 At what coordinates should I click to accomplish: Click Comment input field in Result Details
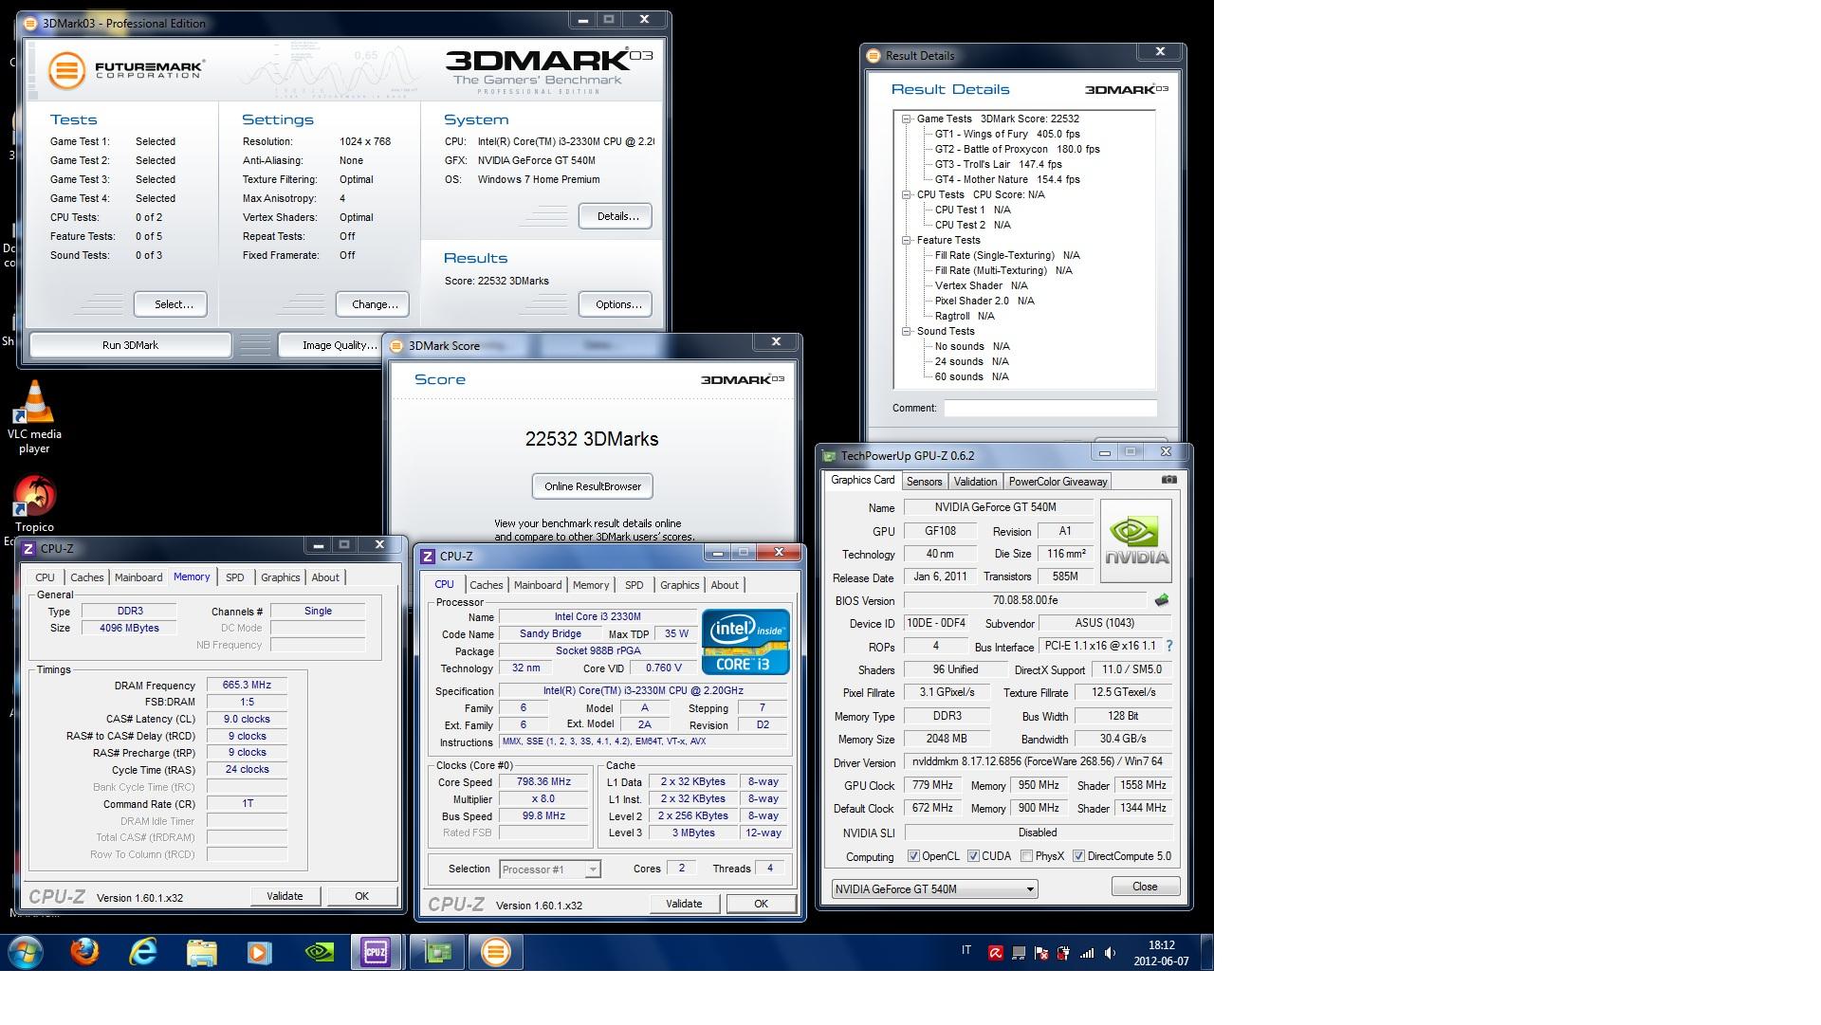click(x=1050, y=408)
